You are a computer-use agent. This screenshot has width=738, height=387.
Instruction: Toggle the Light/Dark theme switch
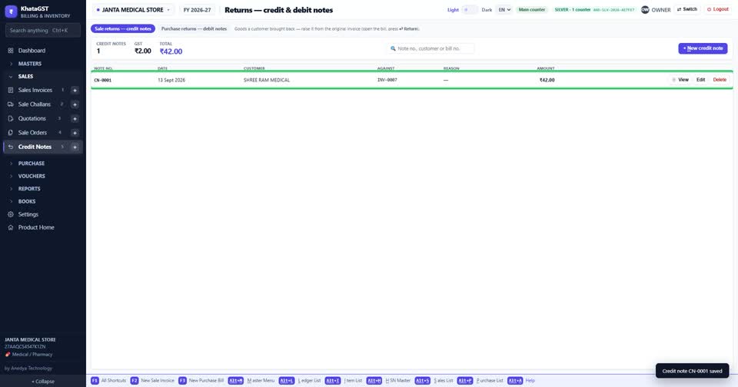469,10
